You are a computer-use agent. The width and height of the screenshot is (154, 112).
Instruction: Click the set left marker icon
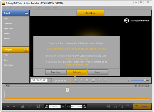pos(46,107)
